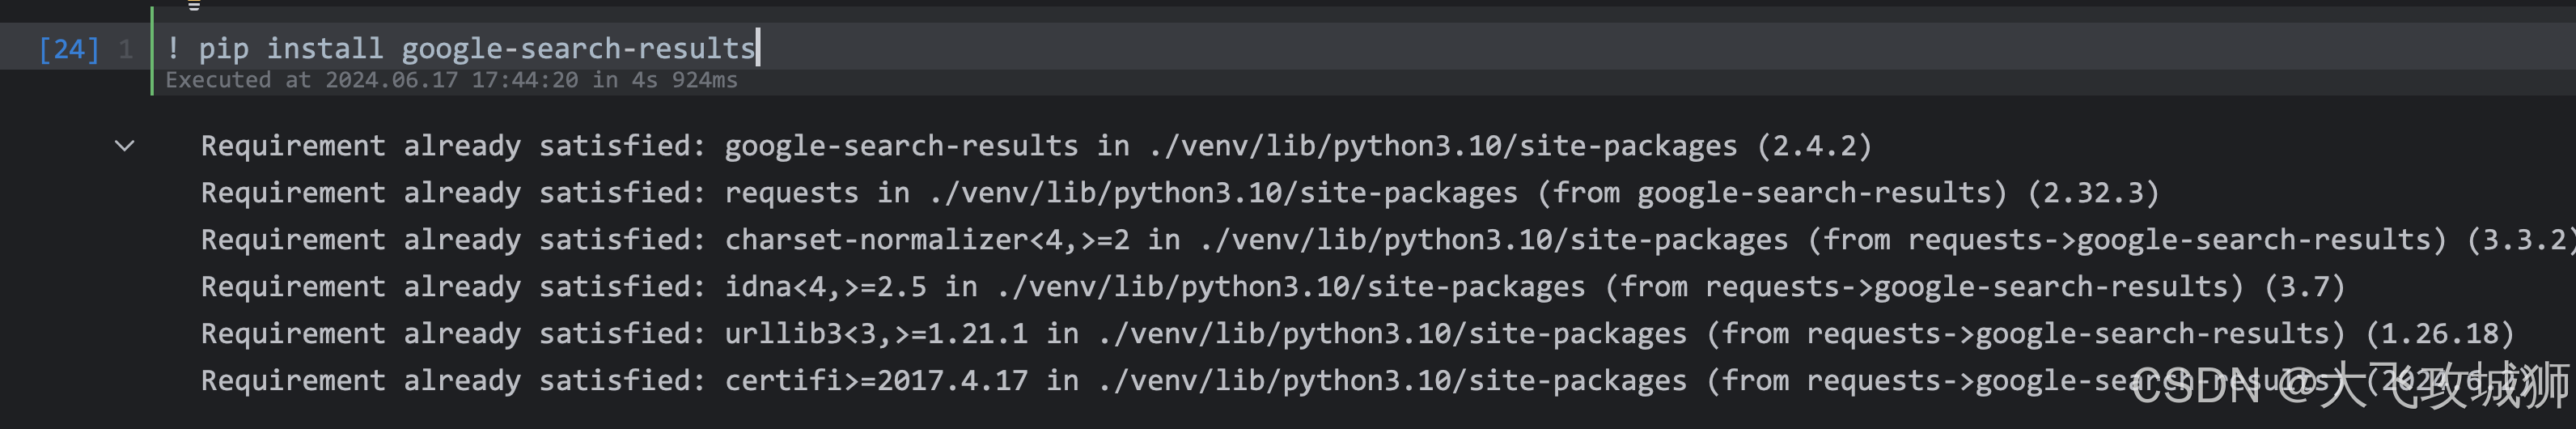Click the charset-normalizer requirement output line
The height and width of the screenshot is (429, 2576).
coord(1387,240)
